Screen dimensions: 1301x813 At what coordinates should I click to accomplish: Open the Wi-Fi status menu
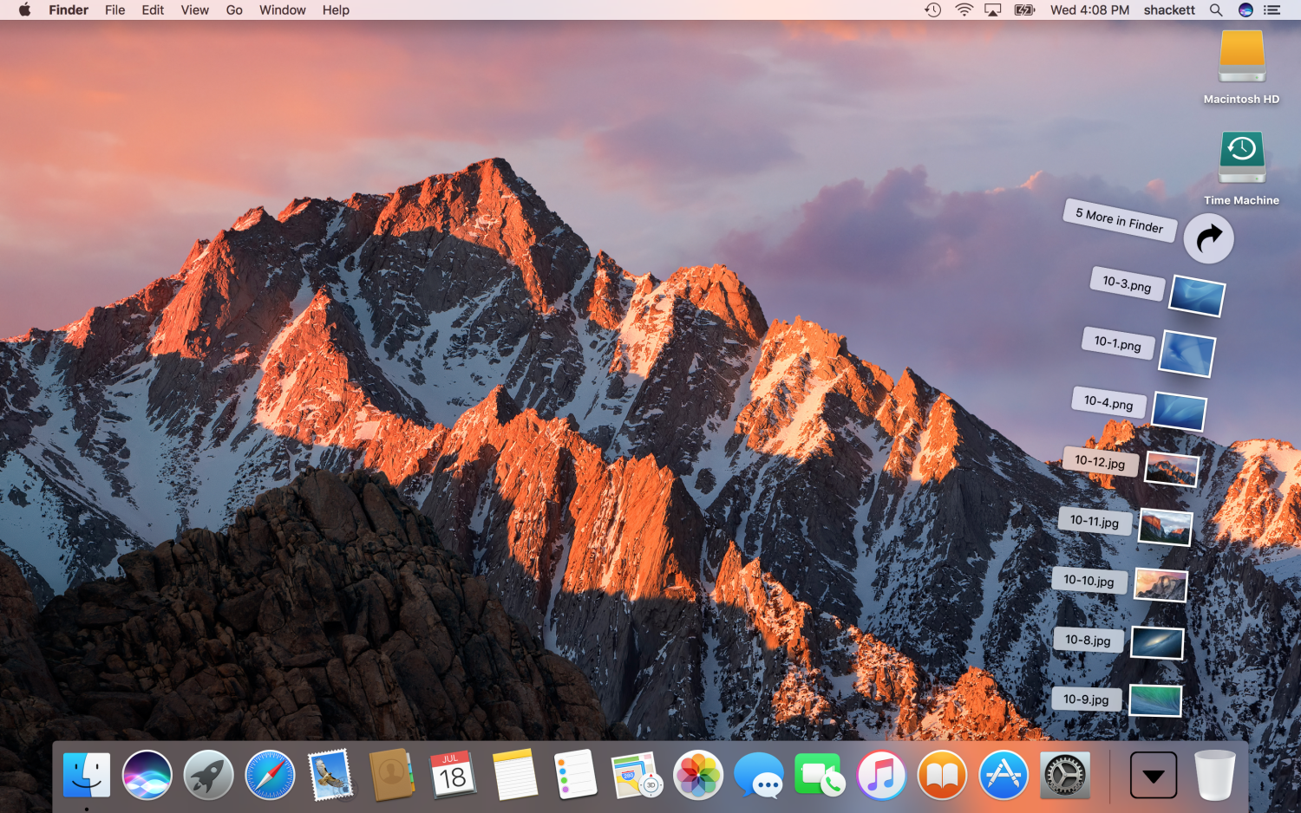pyautogui.click(x=964, y=10)
